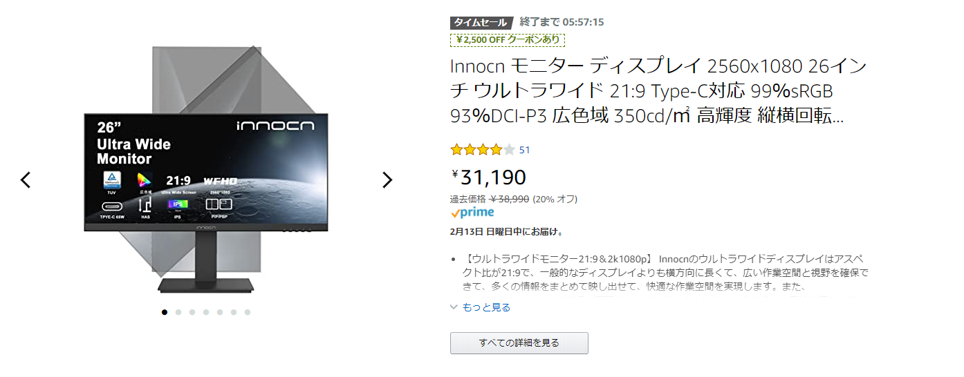Click the struck-through ¥38,990 past price
This screenshot has width=964, height=377.
(x=509, y=199)
